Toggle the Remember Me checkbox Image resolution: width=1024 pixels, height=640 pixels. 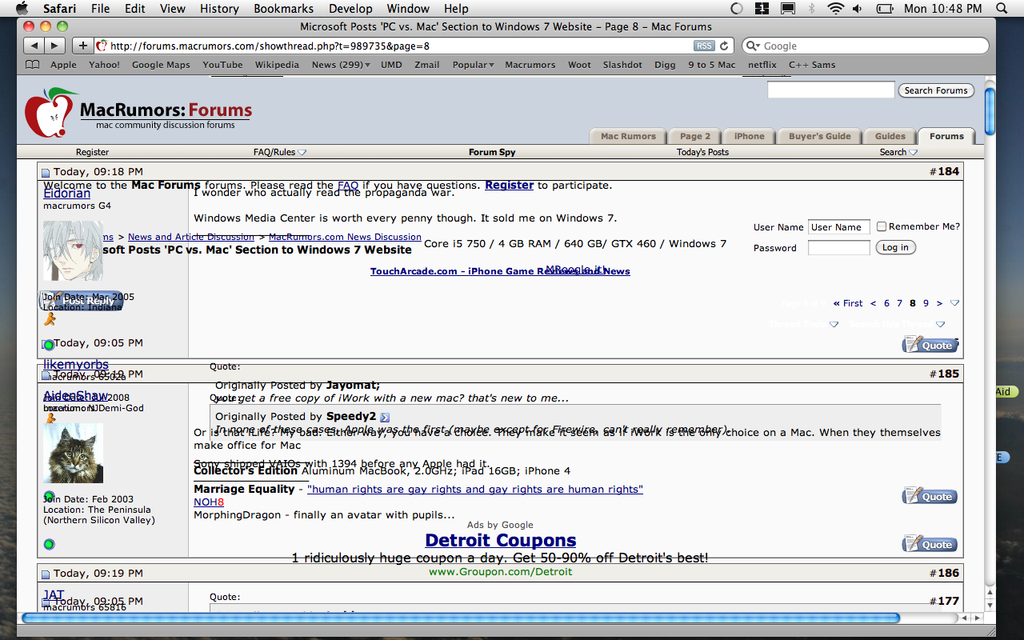pyautogui.click(x=881, y=226)
